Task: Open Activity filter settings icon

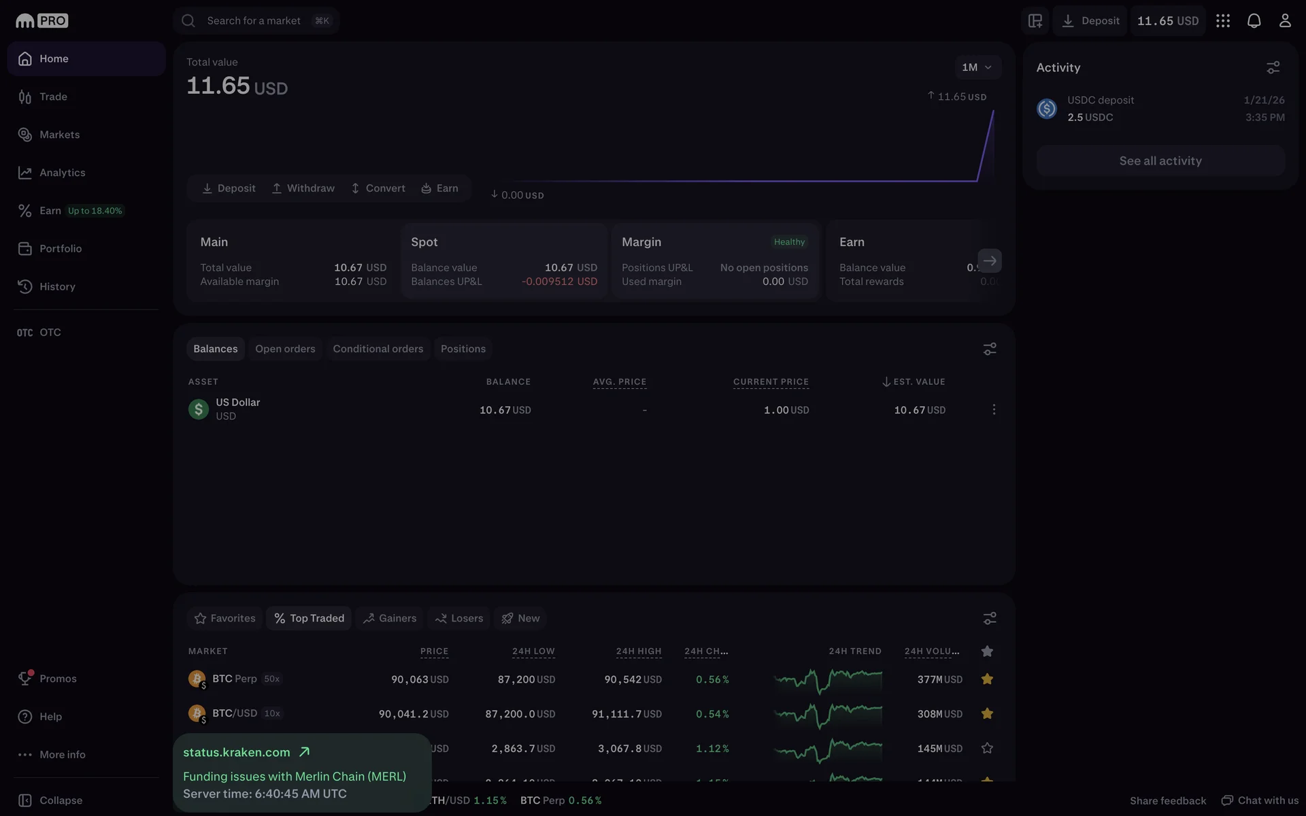Action: click(1273, 67)
